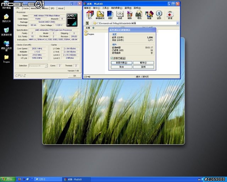Click the 取消 (Cancel) button in benchmark dialog
Viewport: 227px width, 182px height.
[122, 67]
